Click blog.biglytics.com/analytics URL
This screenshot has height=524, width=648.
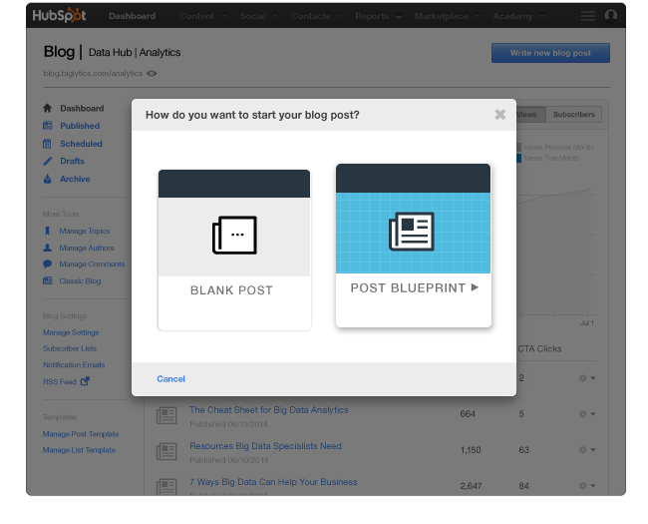click(x=93, y=73)
